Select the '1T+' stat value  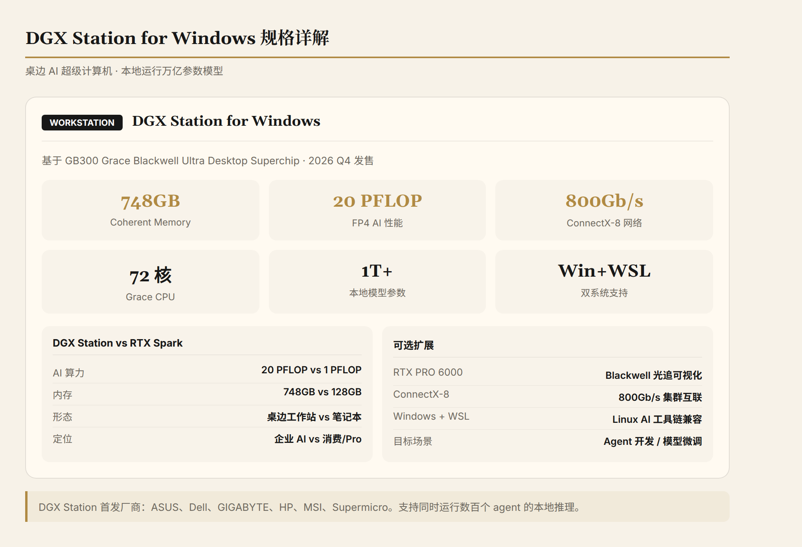click(377, 271)
